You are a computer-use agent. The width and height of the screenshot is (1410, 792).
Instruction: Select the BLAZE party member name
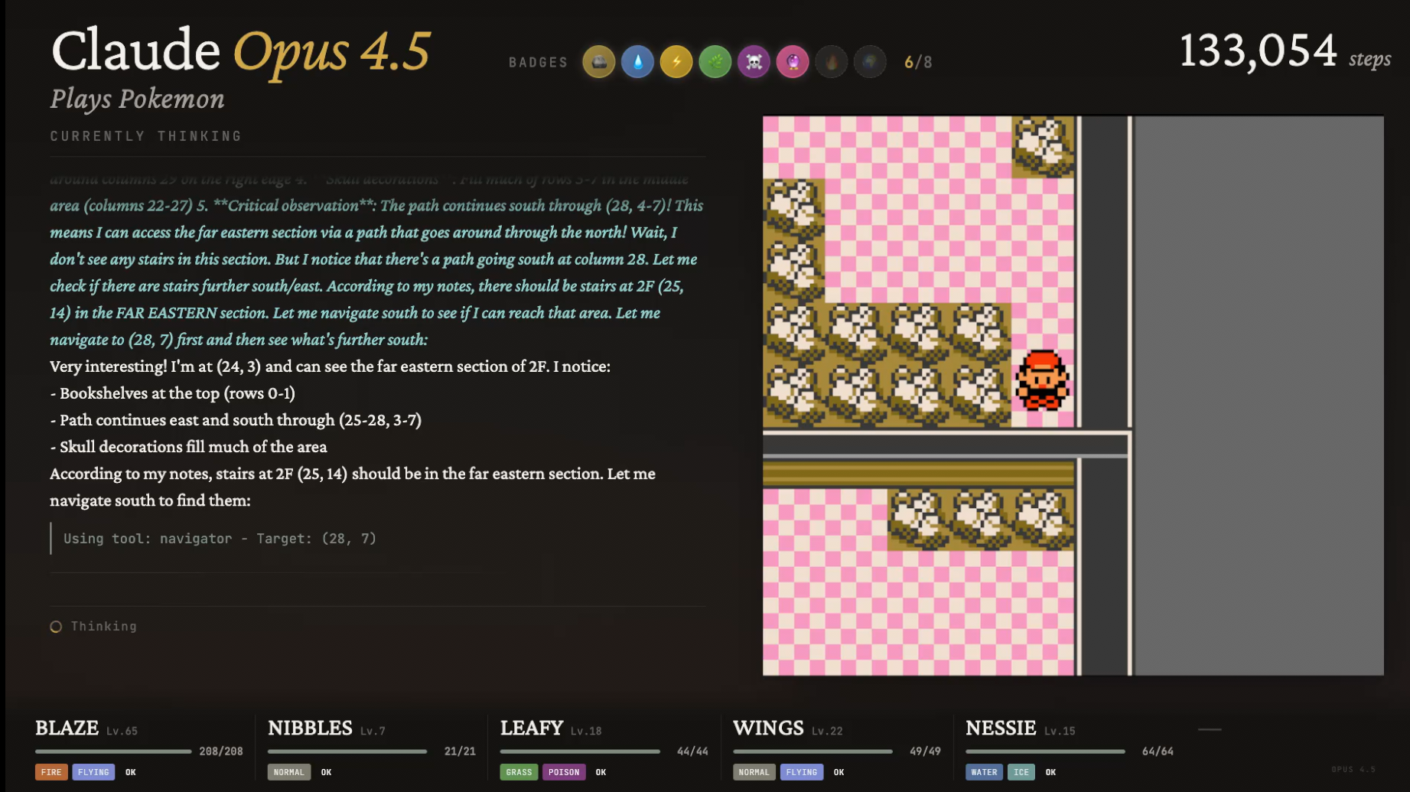[x=67, y=728]
